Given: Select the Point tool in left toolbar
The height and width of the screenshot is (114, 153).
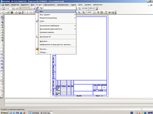Looking at the screenshot, I should click(2, 45).
